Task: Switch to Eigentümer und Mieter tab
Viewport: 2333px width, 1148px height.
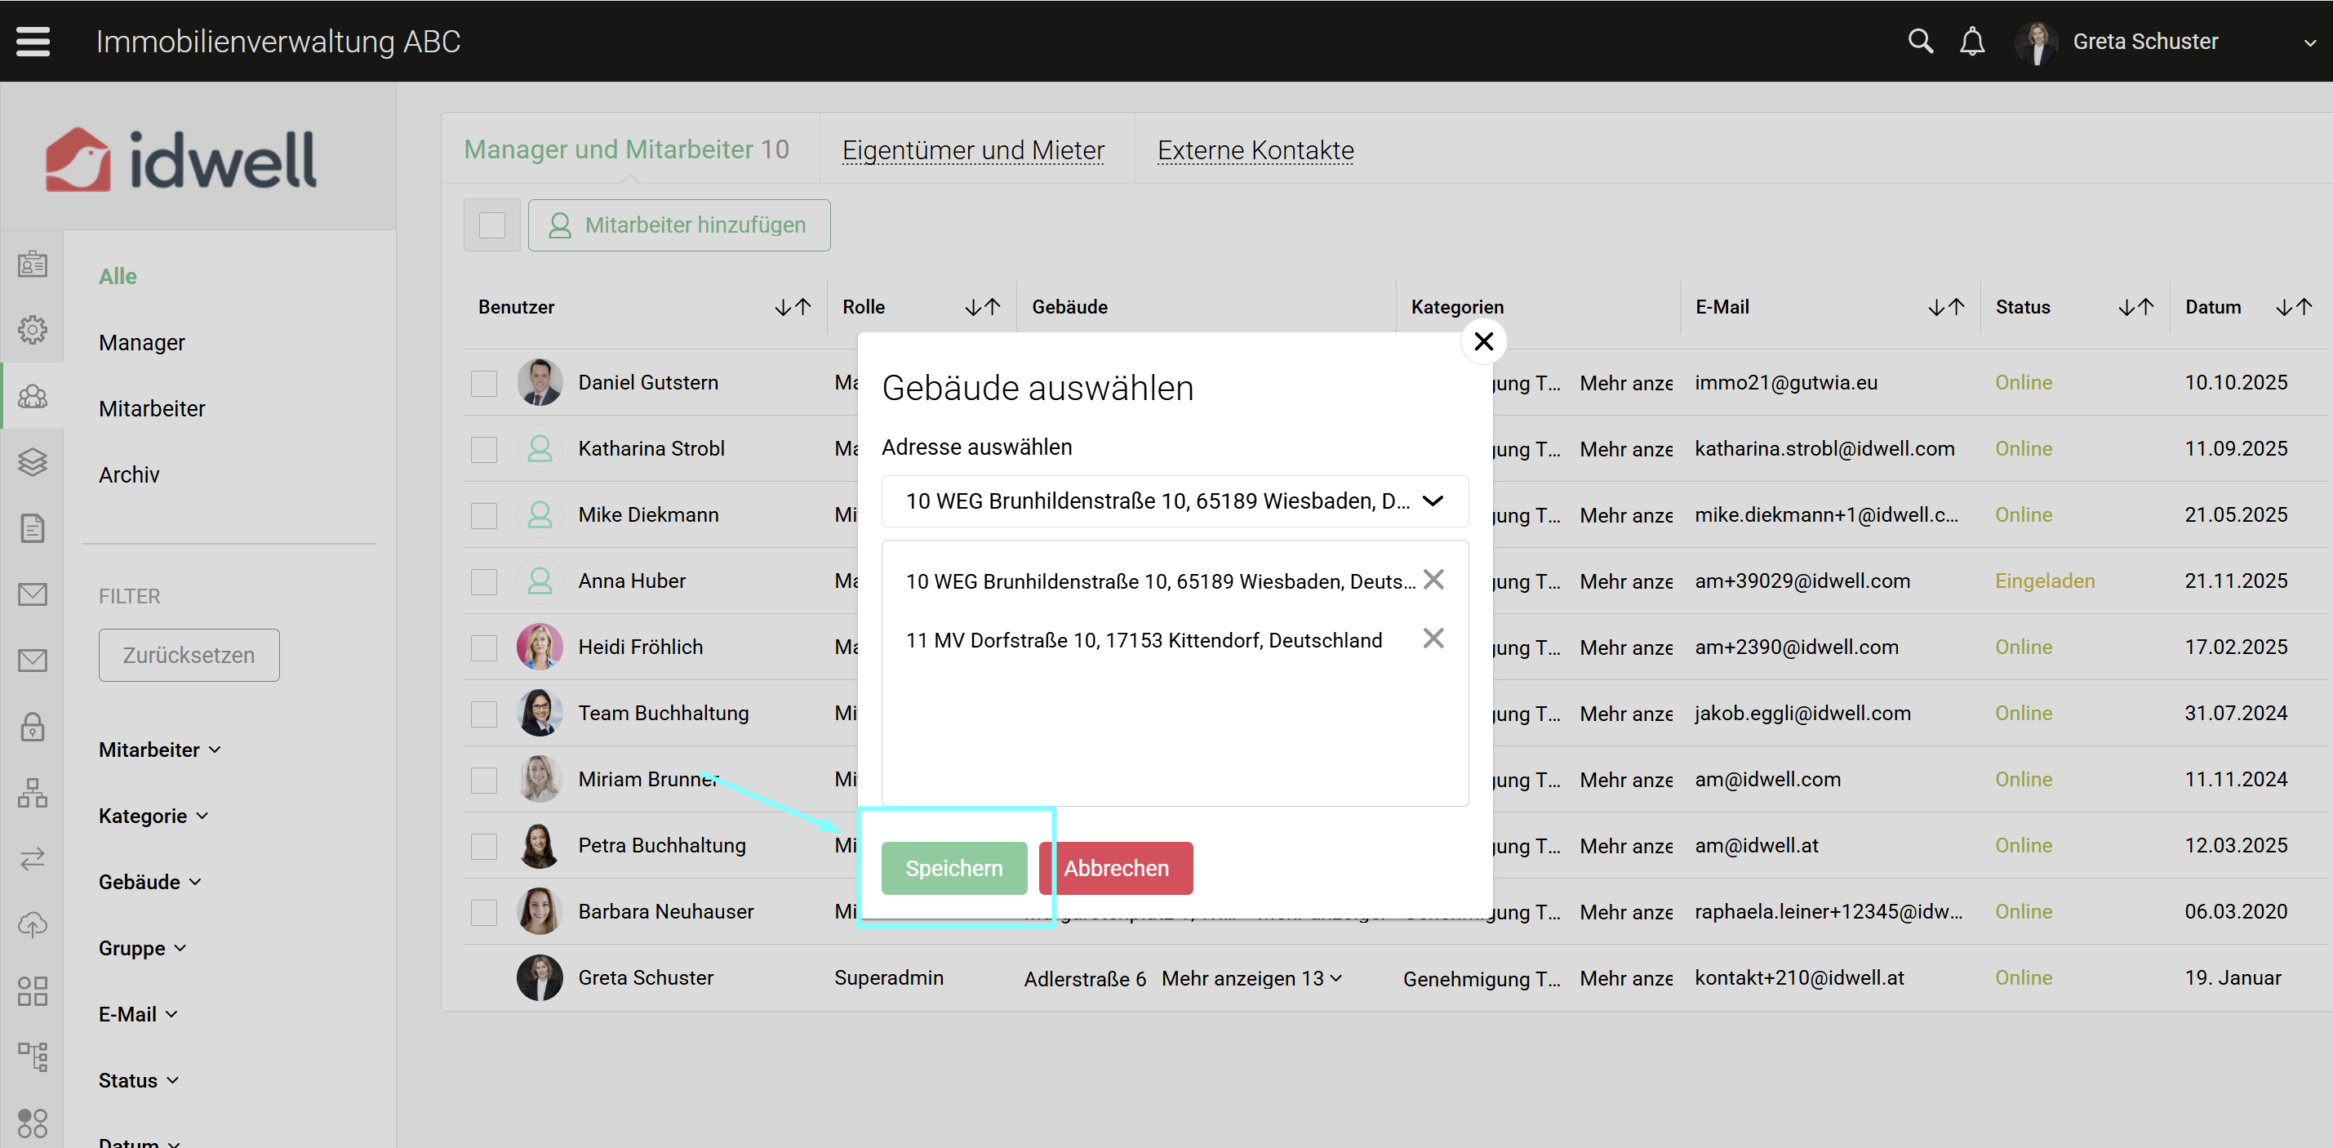Action: coord(973,150)
